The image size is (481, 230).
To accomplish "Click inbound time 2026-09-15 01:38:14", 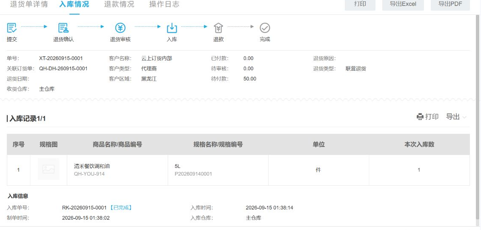I will tap(269, 207).
